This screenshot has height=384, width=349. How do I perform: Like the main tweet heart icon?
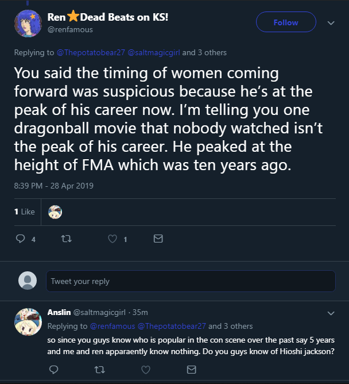pos(113,239)
